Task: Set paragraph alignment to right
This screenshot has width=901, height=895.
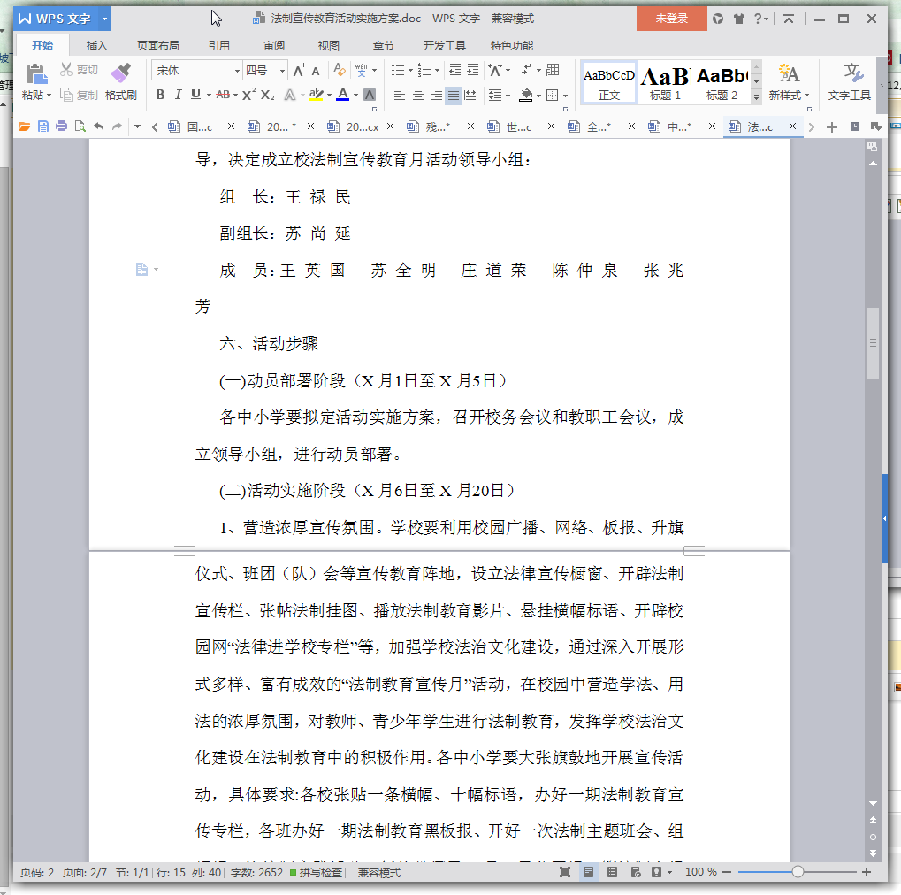Action: (x=436, y=95)
